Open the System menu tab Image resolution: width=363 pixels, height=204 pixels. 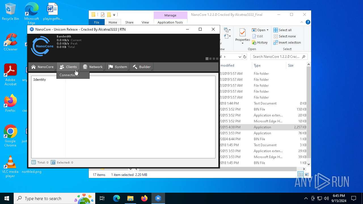118,67
